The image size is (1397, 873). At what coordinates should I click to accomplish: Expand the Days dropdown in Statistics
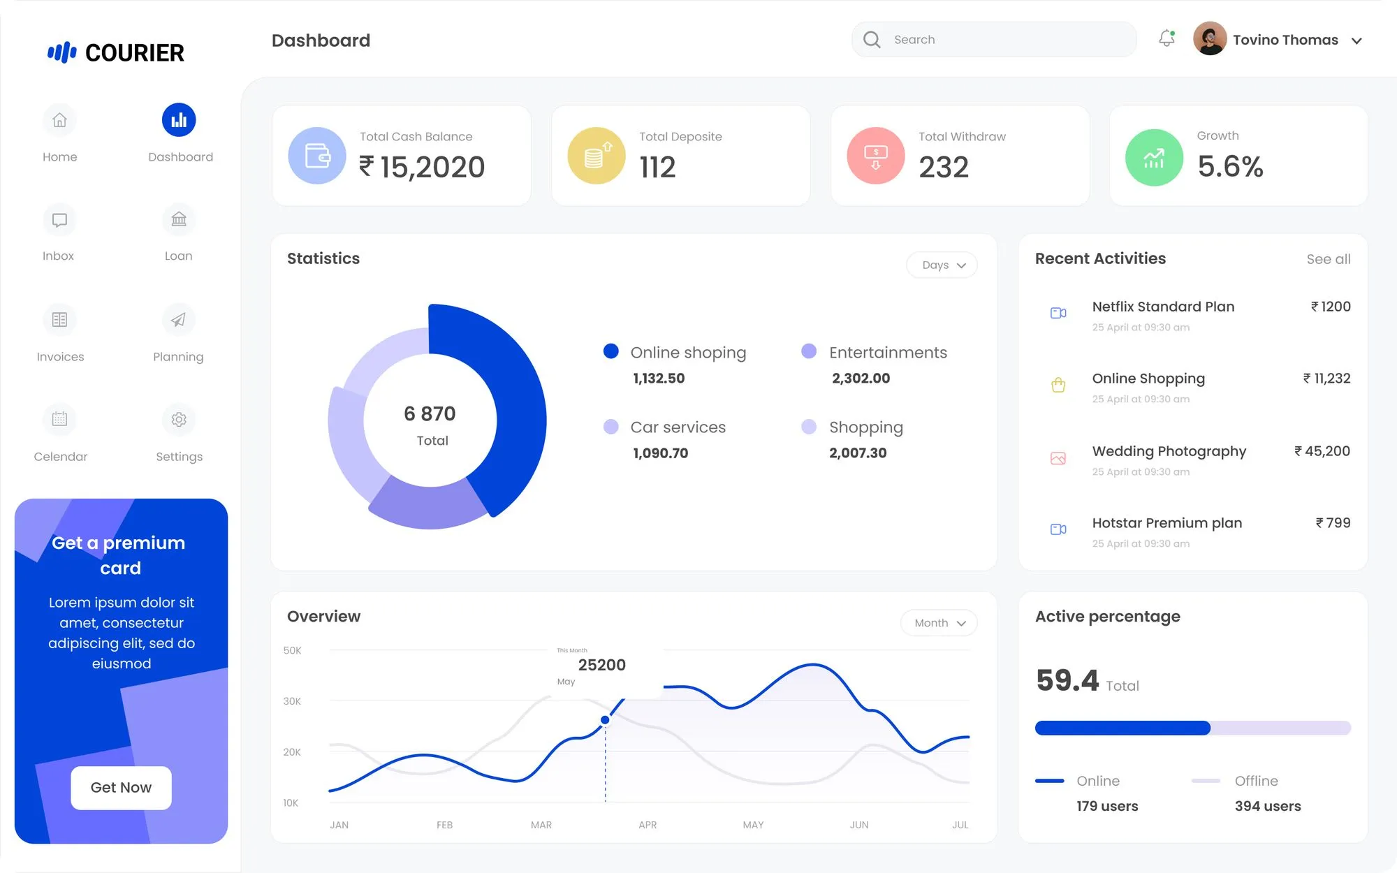(942, 265)
